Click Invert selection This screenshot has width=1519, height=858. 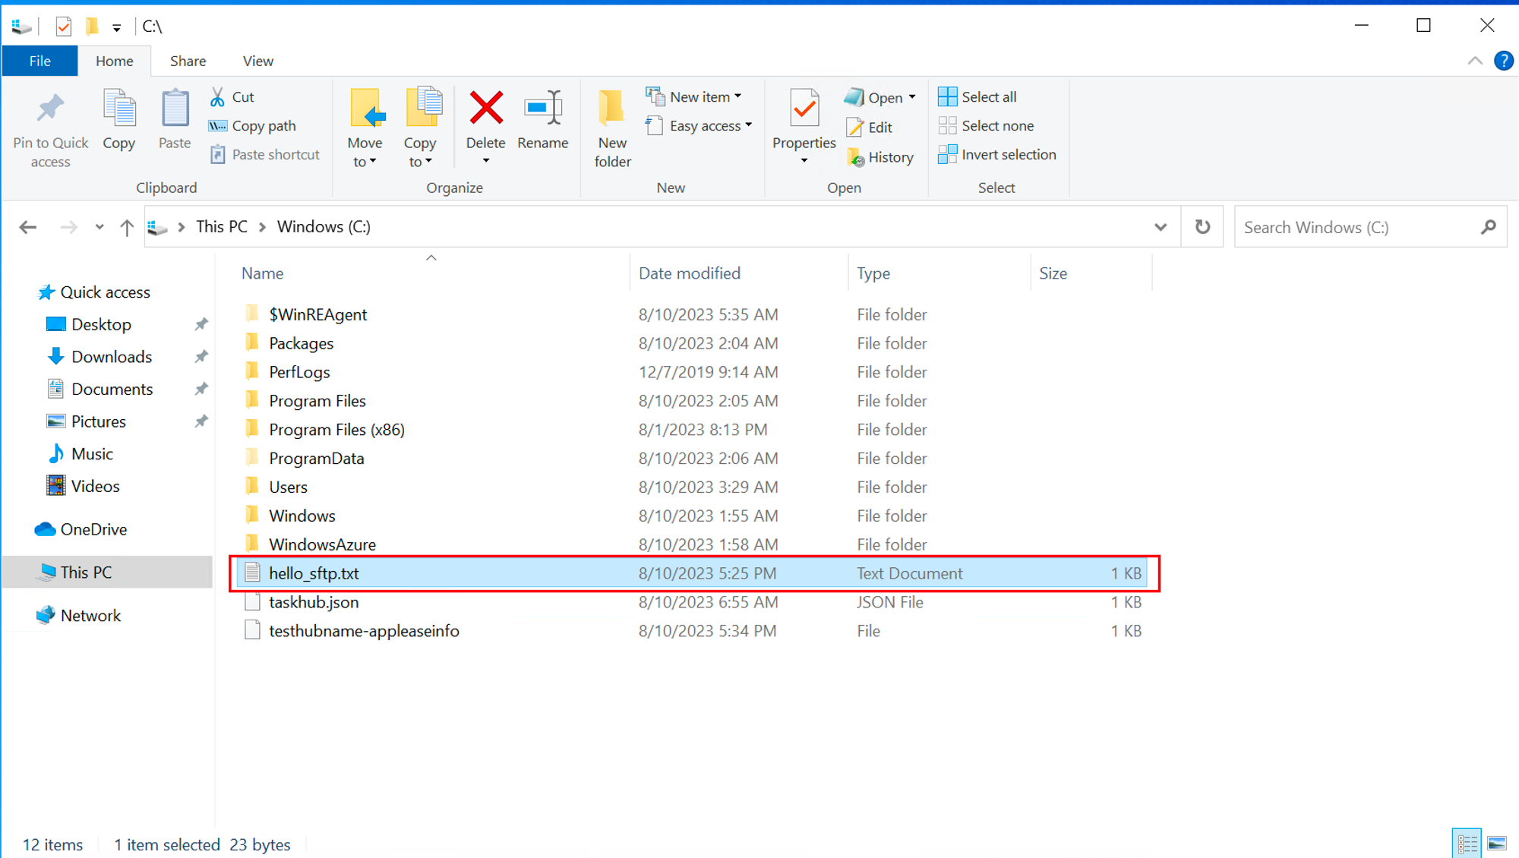pyautogui.click(x=997, y=155)
